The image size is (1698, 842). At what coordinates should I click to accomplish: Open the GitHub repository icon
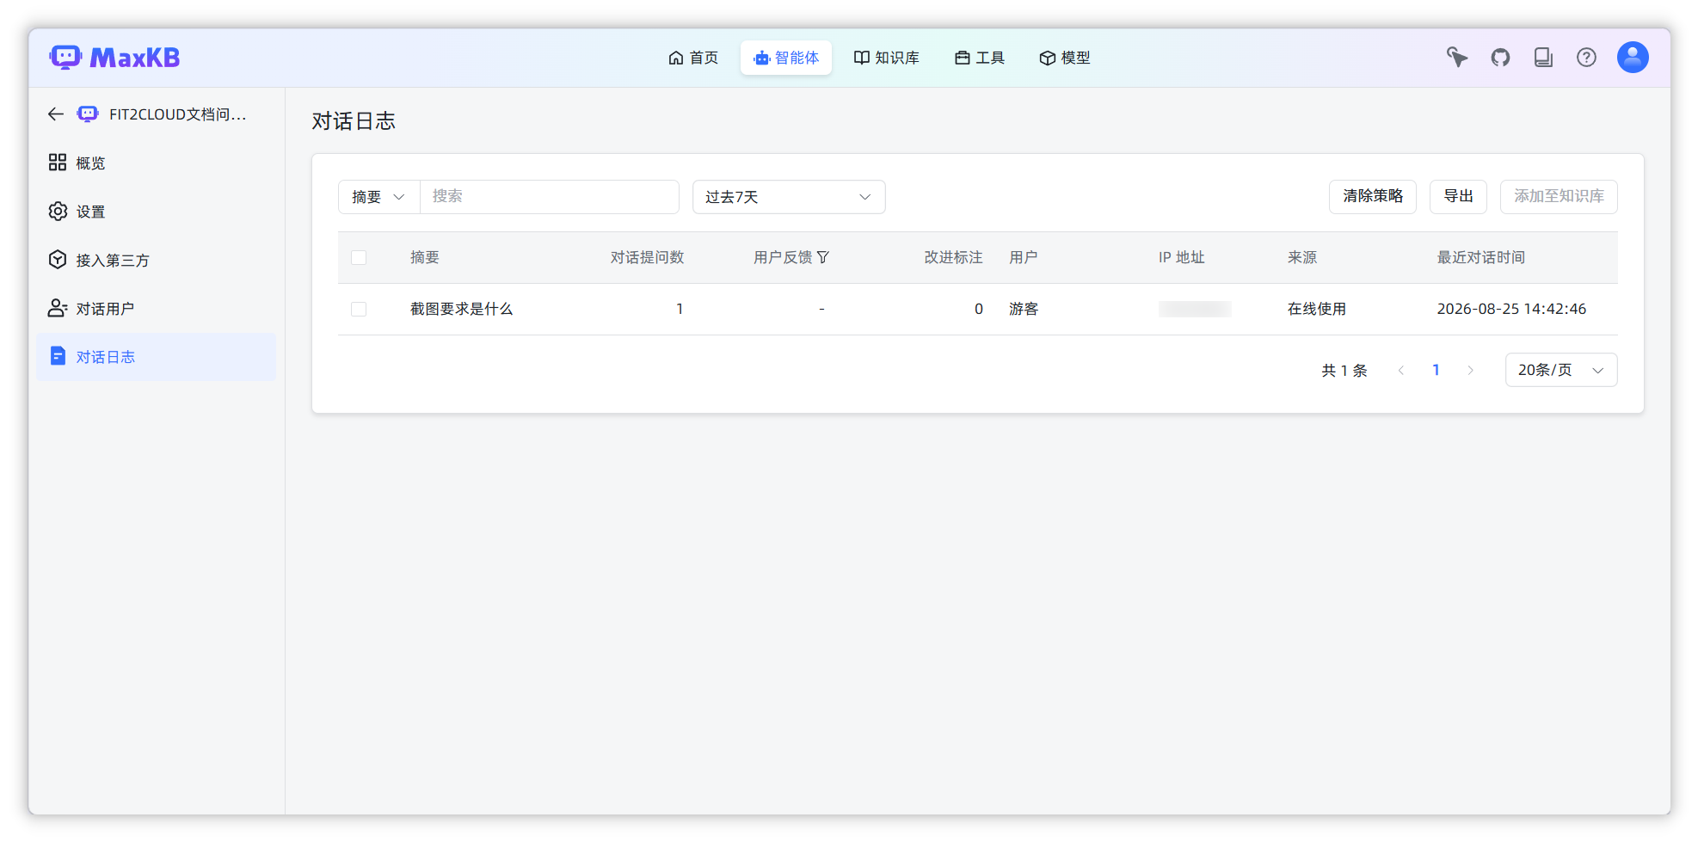(1500, 58)
